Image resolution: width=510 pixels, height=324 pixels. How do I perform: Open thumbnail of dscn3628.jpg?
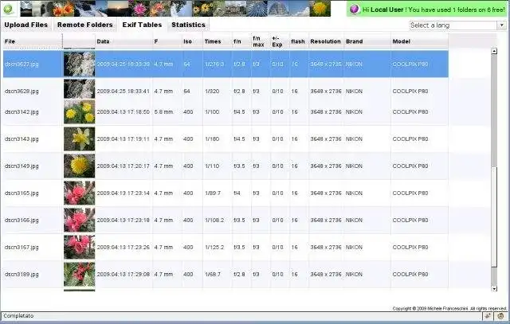(x=80, y=88)
